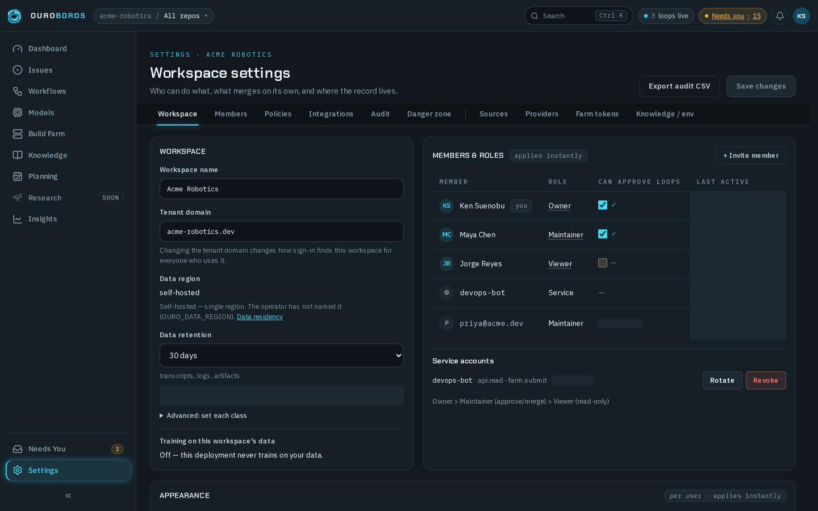Image resolution: width=818 pixels, height=511 pixels.
Task: Change Ken Suenobu's Owner role
Action: [x=560, y=206]
